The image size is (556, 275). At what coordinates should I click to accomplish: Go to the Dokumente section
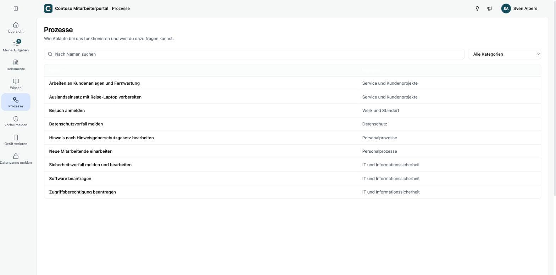16,65
